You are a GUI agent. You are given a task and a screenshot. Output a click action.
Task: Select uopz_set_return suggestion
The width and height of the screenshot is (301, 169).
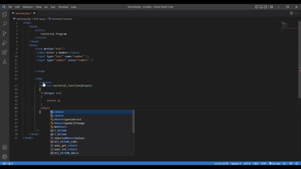click(x=91, y=149)
